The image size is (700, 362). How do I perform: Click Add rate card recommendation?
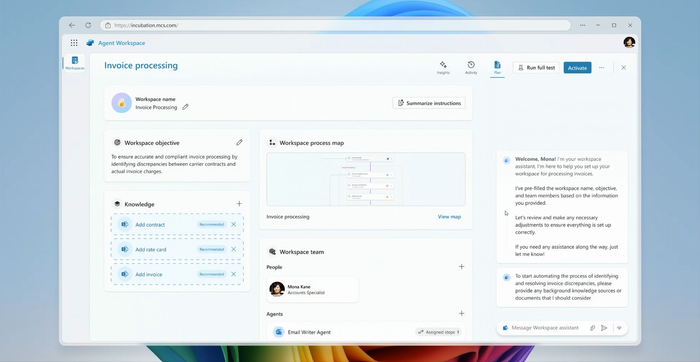177,249
